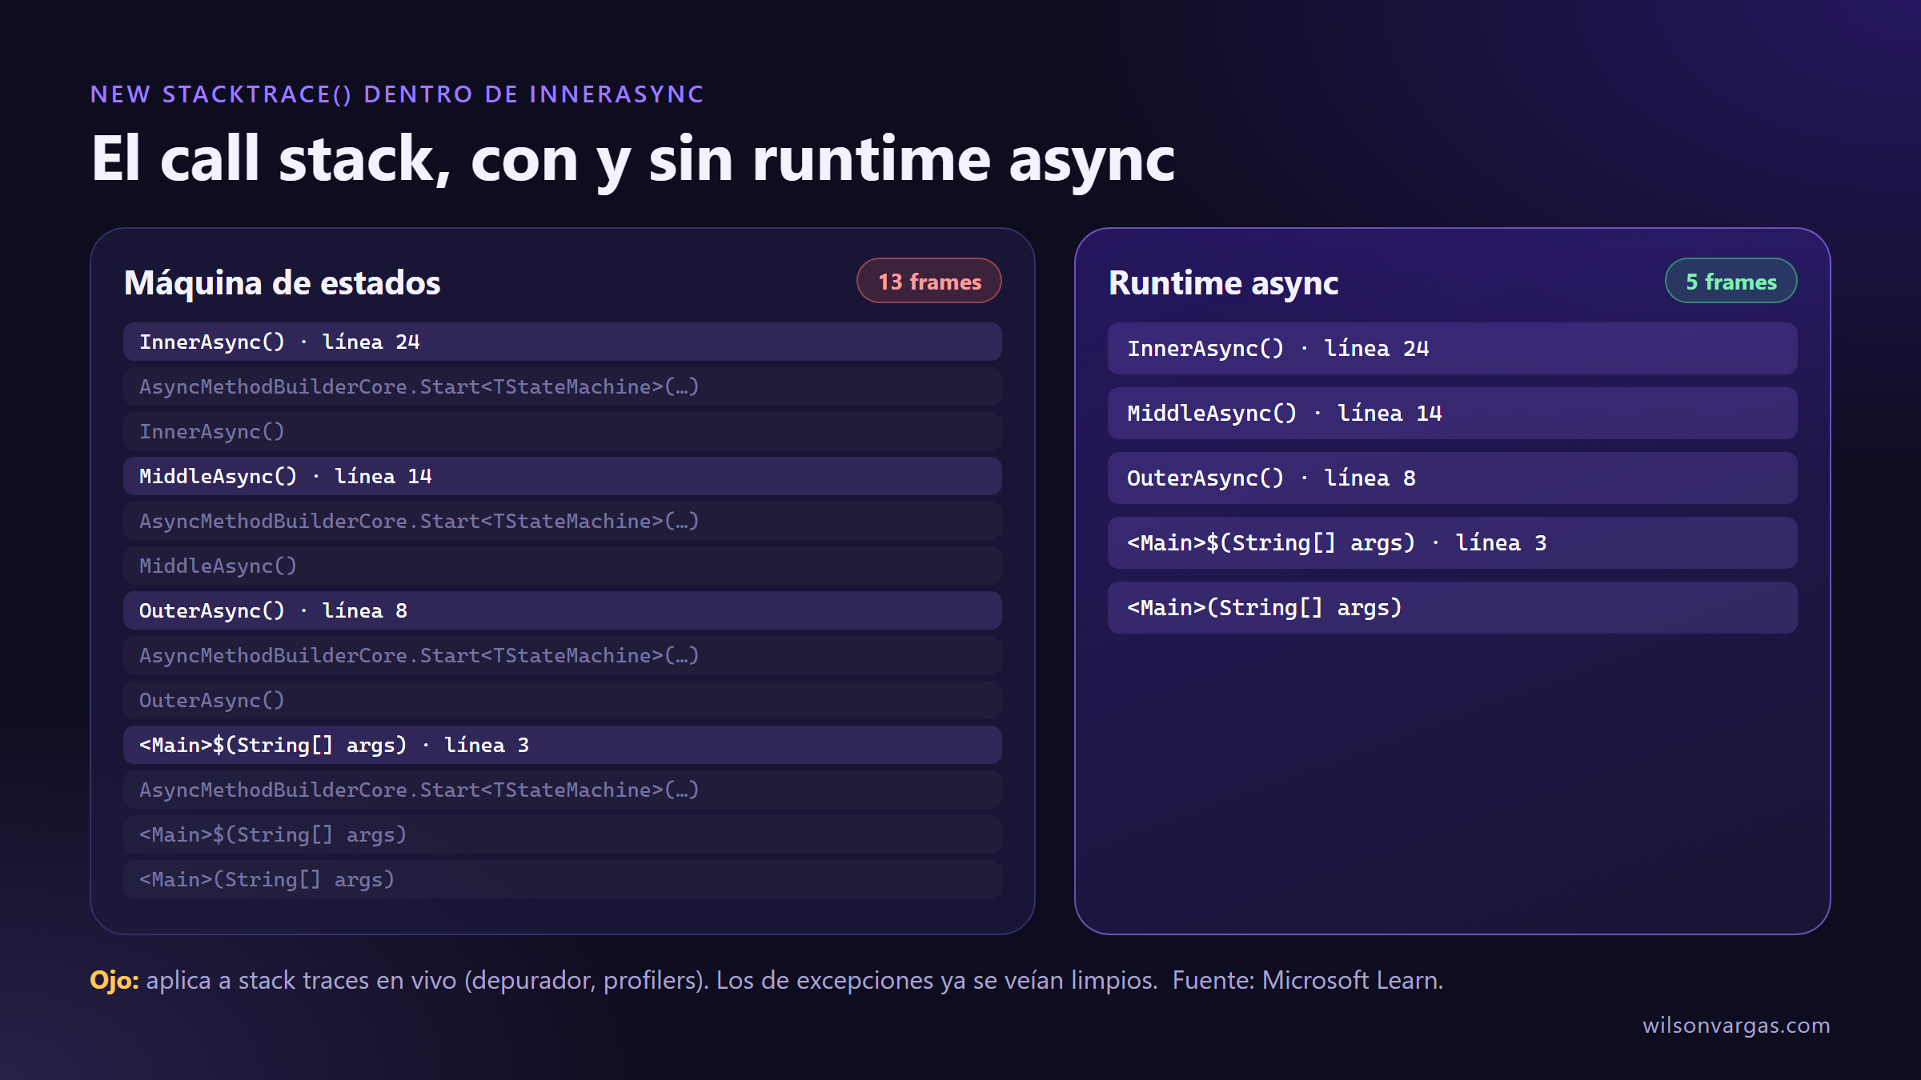Click '<Main>(String[] args)' row in Runtime async
Viewport: 1921px width, 1080px height.
tap(1452, 607)
